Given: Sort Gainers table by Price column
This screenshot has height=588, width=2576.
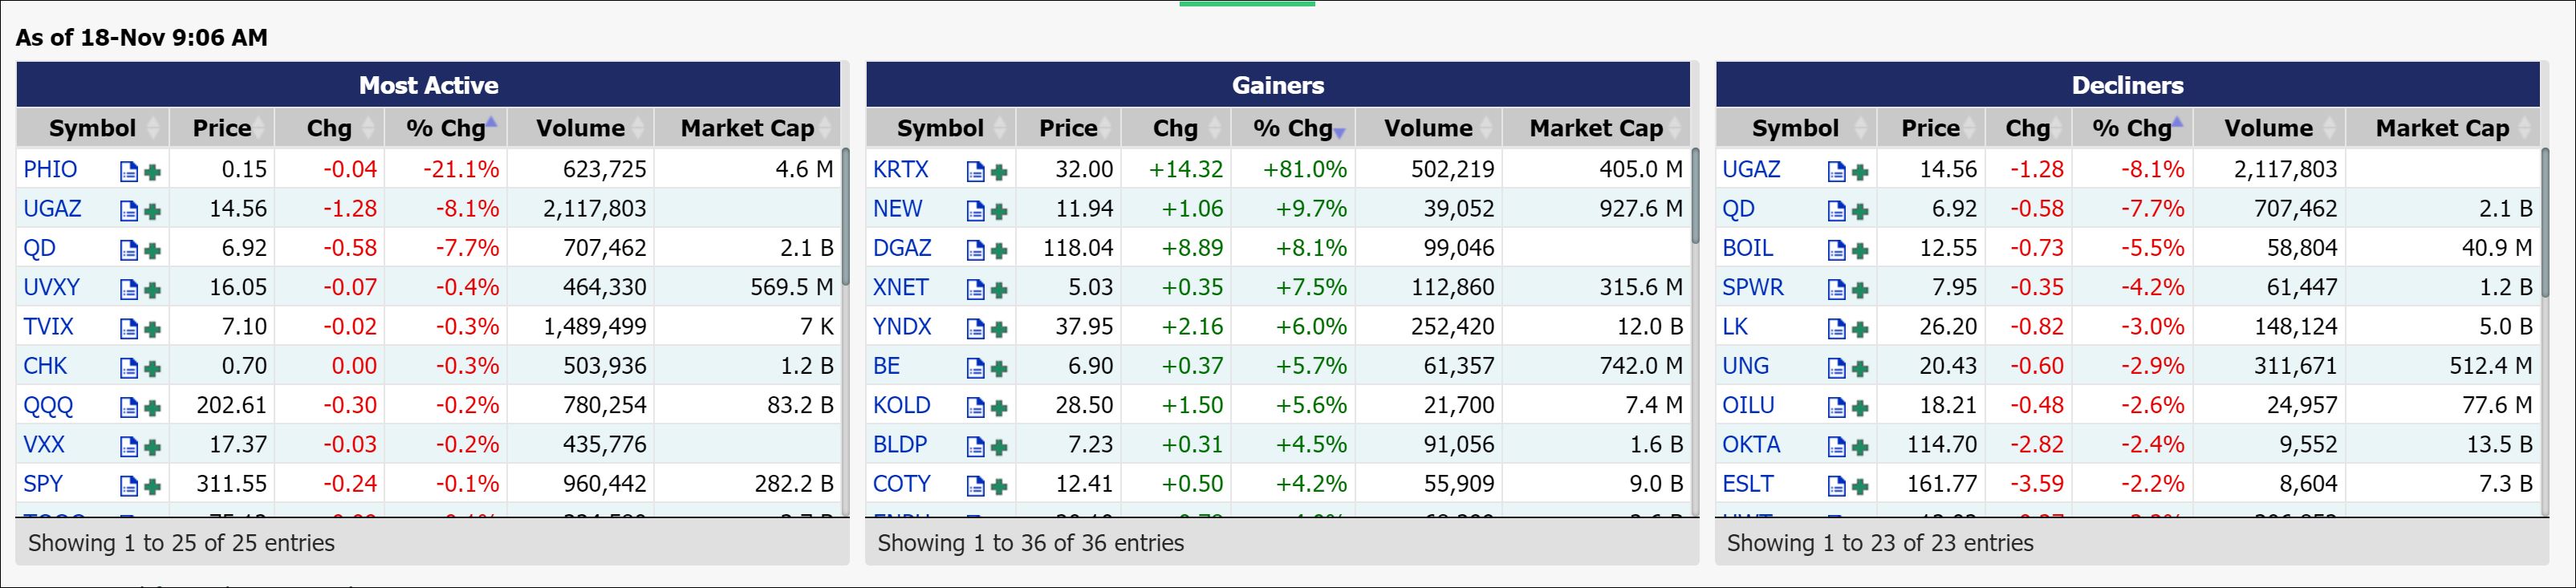Looking at the screenshot, I should pyautogui.click(x=1068, y=128).
